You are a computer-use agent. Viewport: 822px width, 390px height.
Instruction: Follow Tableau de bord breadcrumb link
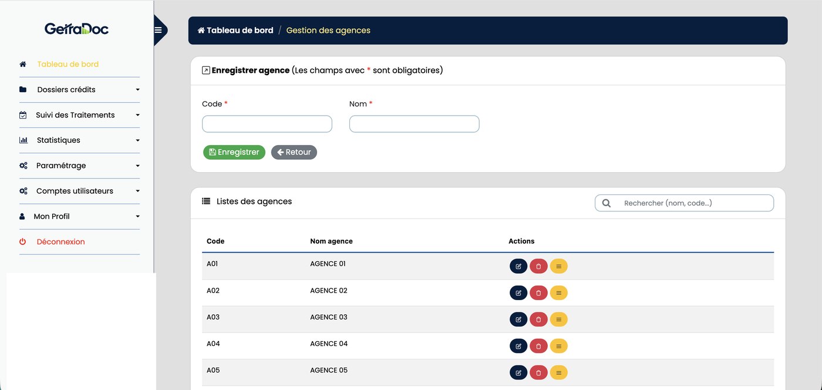pyautogui.click(x=235, y=30)
